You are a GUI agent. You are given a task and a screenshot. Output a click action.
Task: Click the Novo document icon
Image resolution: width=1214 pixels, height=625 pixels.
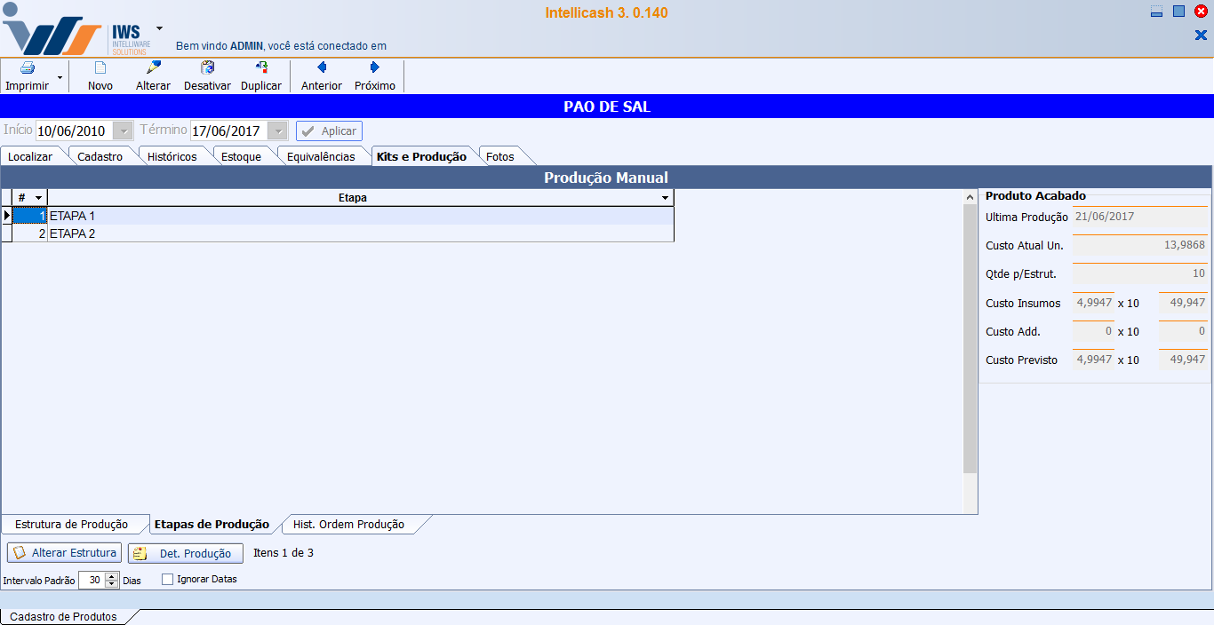[100, 68]
